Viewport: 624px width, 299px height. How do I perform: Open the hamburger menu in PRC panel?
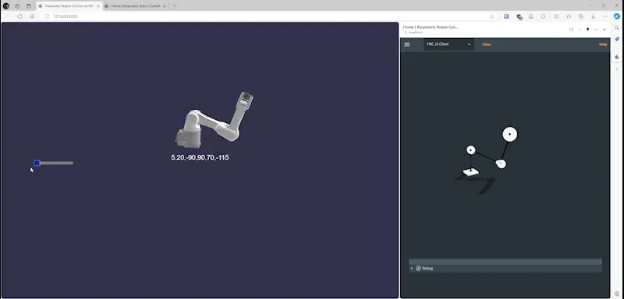tap(406, 44)
